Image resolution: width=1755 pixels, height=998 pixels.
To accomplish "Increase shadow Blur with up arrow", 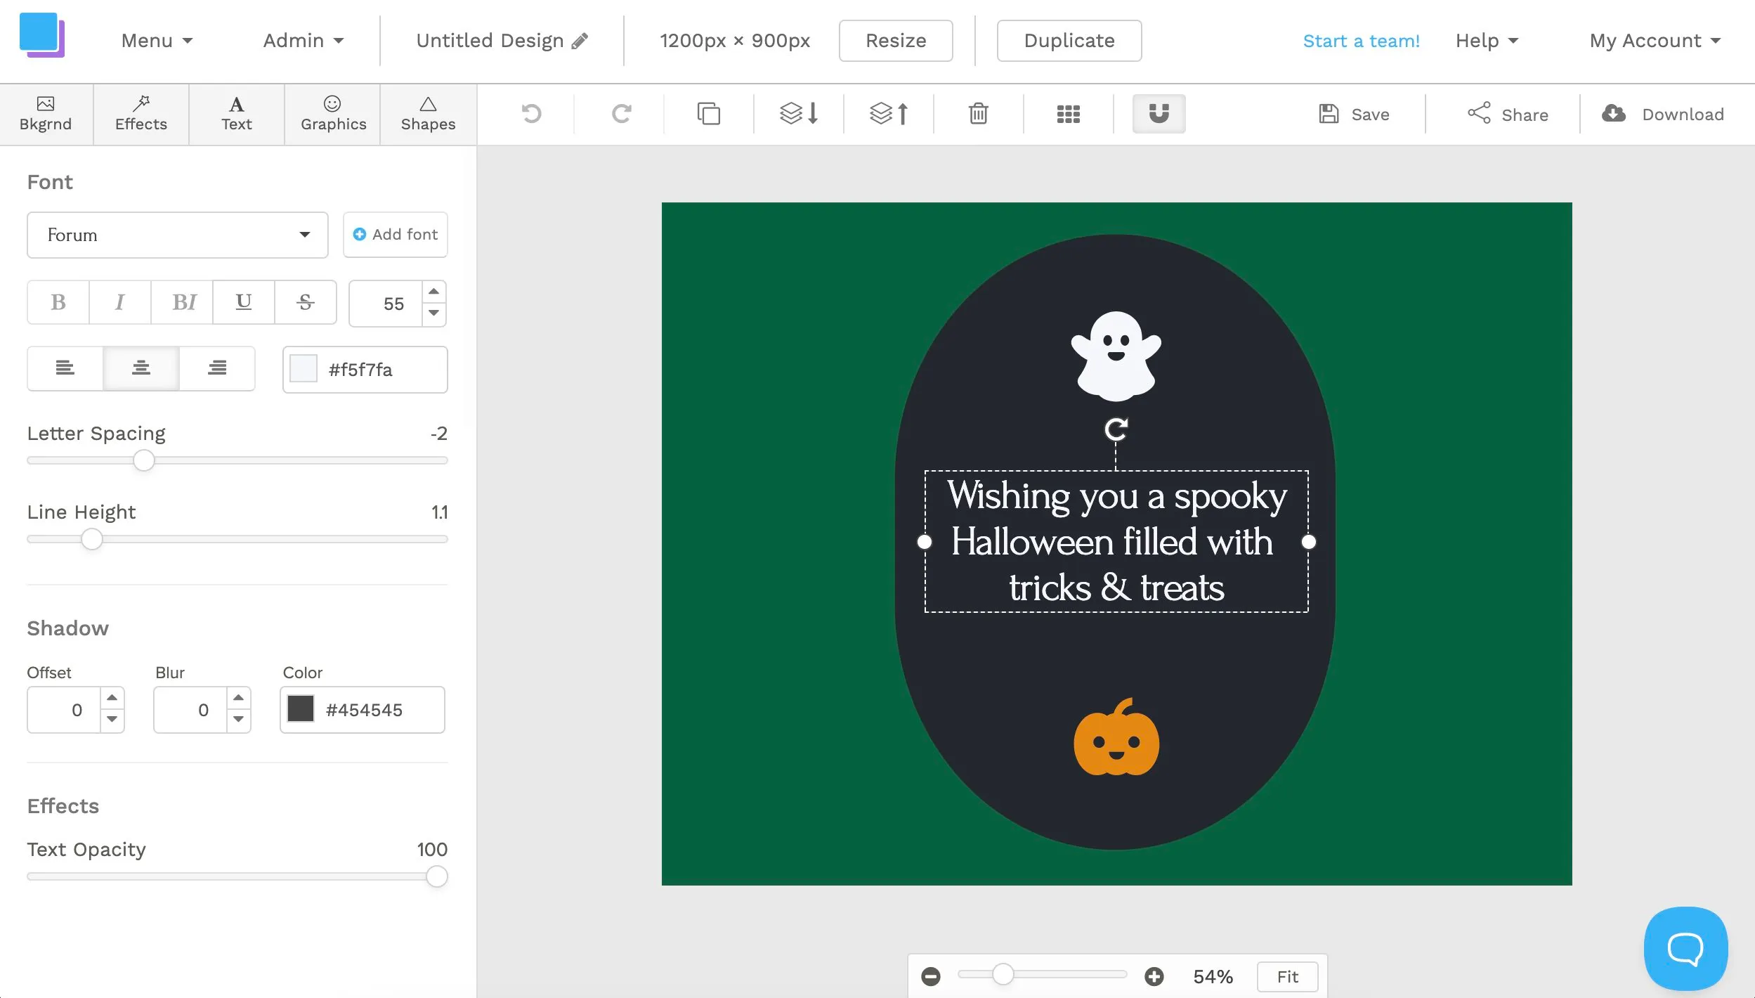I will point(238,698).
